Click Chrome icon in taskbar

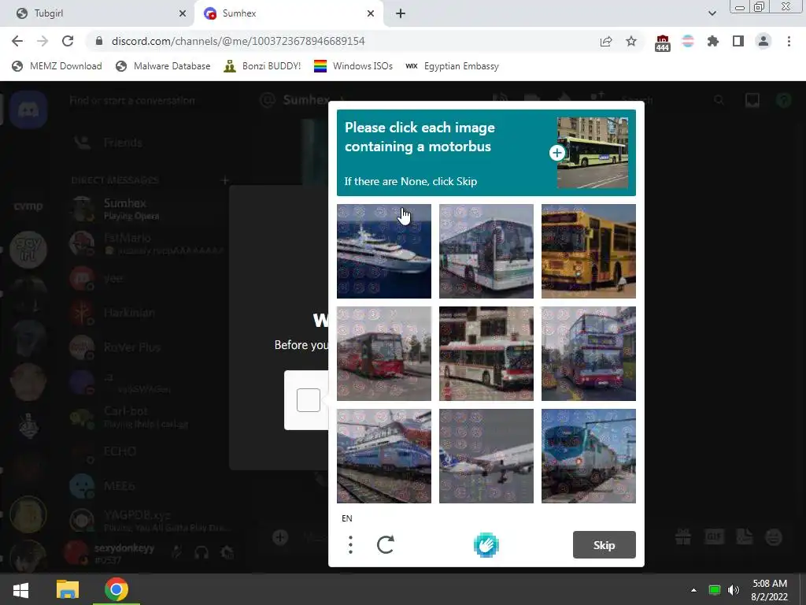(x=116, y=589)
